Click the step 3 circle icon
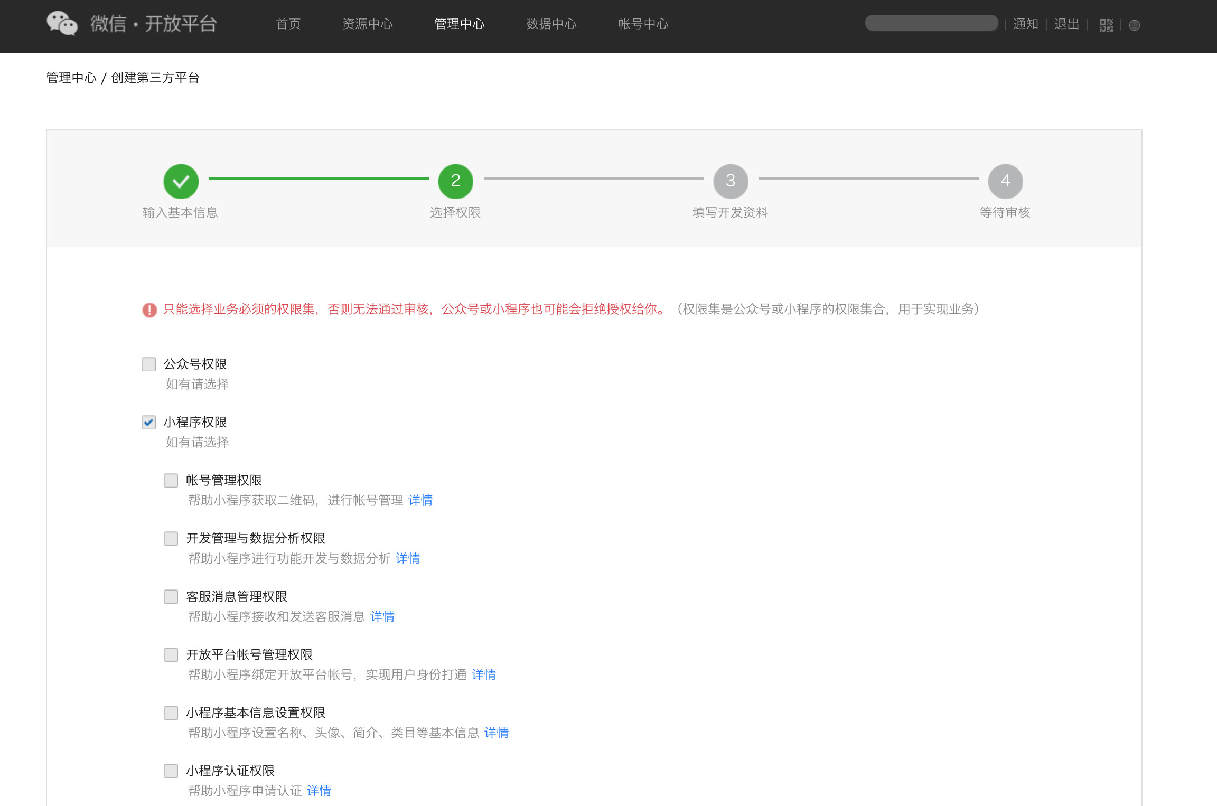 (x=731, y=181)
